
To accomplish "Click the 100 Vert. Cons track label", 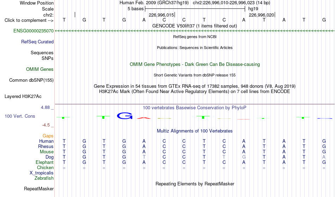I will pos(20,116).
